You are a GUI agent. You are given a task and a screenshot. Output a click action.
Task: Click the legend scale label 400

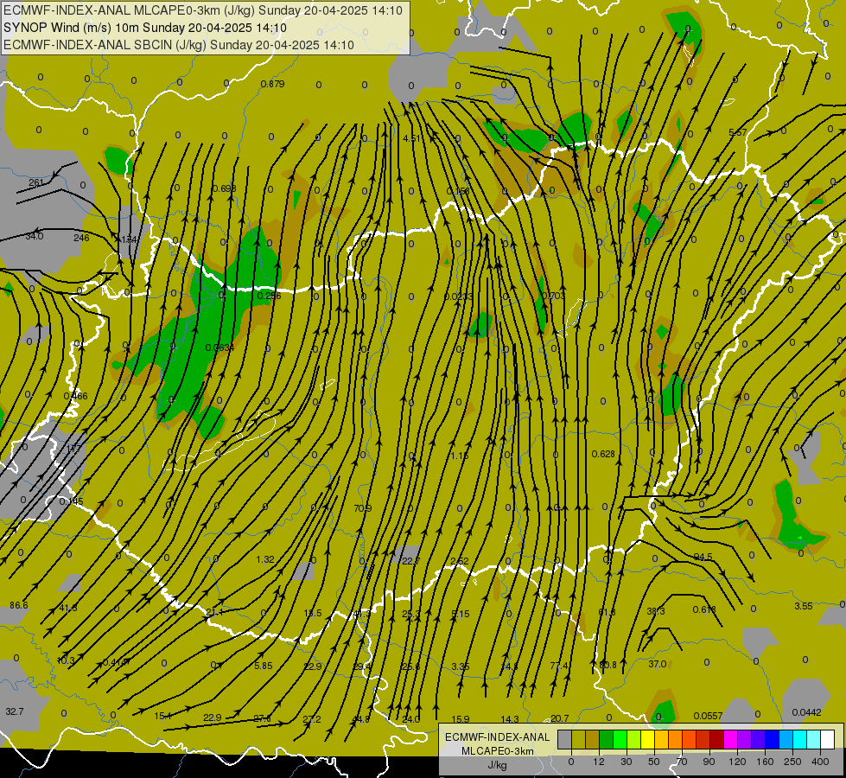point(820,762)
